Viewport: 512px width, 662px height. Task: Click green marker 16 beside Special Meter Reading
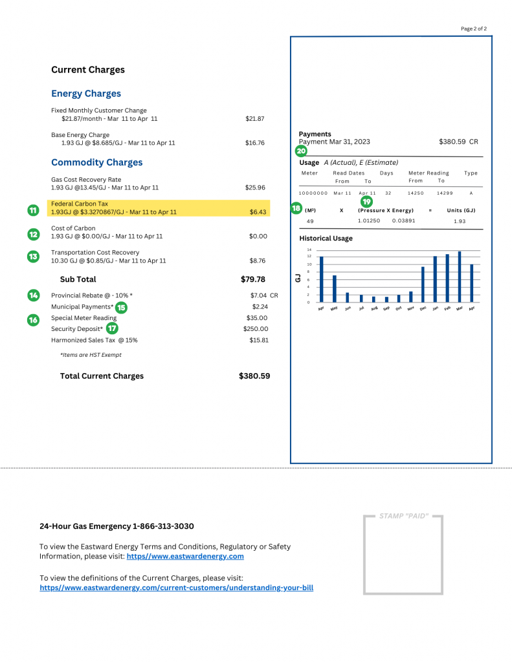tap(34, 320)
